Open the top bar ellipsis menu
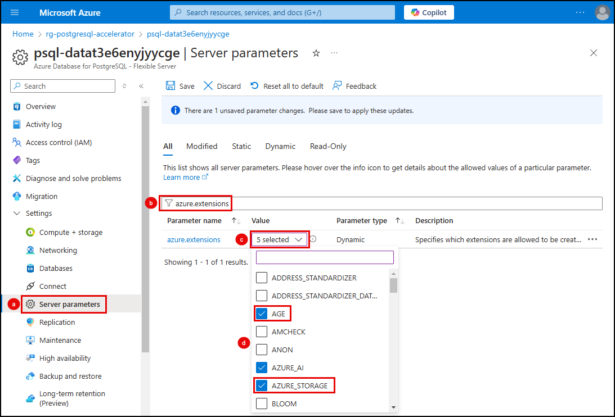Image resolution: width=615 pixels, height=417 pixels. point(580,12)
